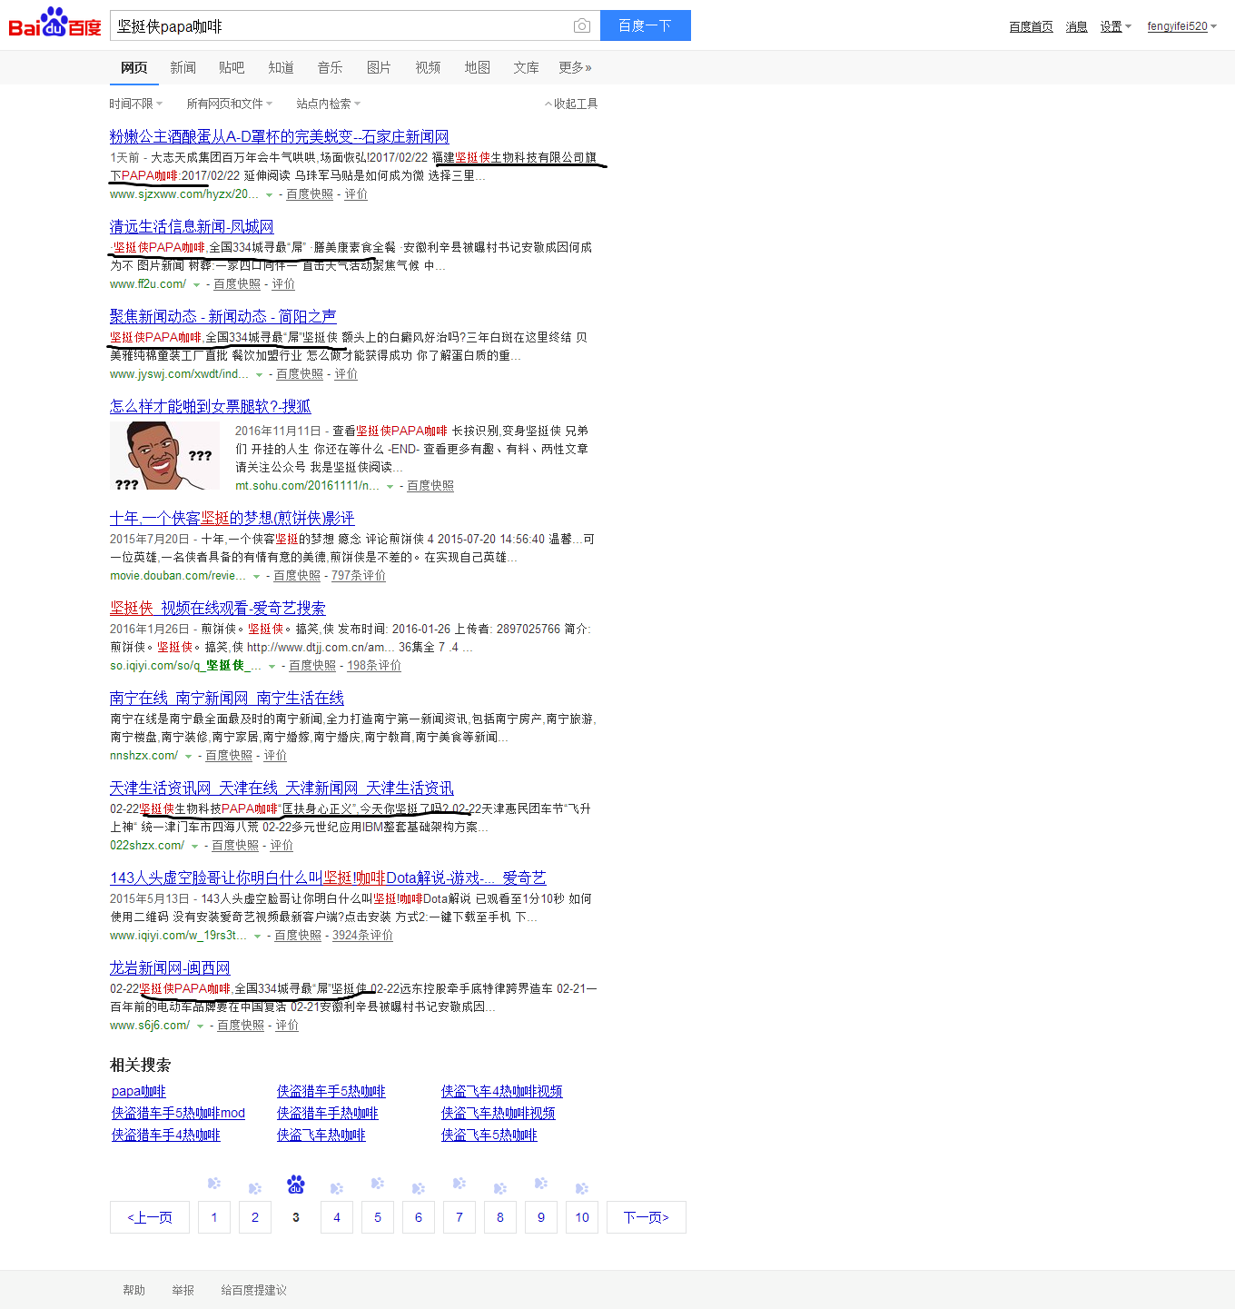The height and width of the screenshot is (1309, 1235).
Task: Switch to 贴吧 tab
Action: coord(232,67)
